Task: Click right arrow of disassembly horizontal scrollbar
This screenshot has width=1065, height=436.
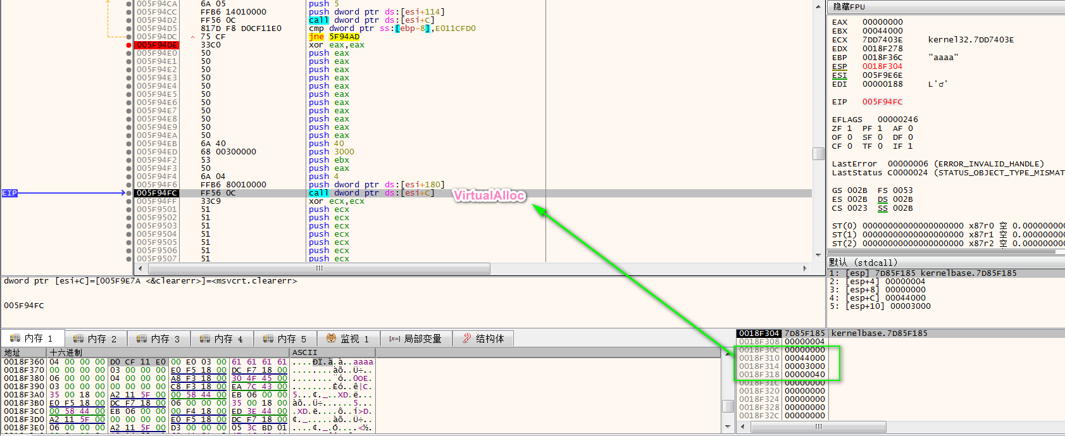Action: (805, 268)
